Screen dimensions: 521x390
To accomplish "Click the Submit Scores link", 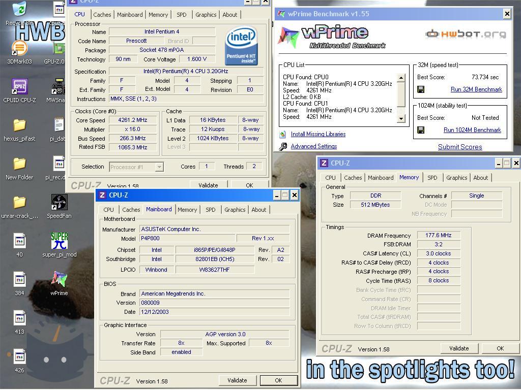I will [460, 147].
